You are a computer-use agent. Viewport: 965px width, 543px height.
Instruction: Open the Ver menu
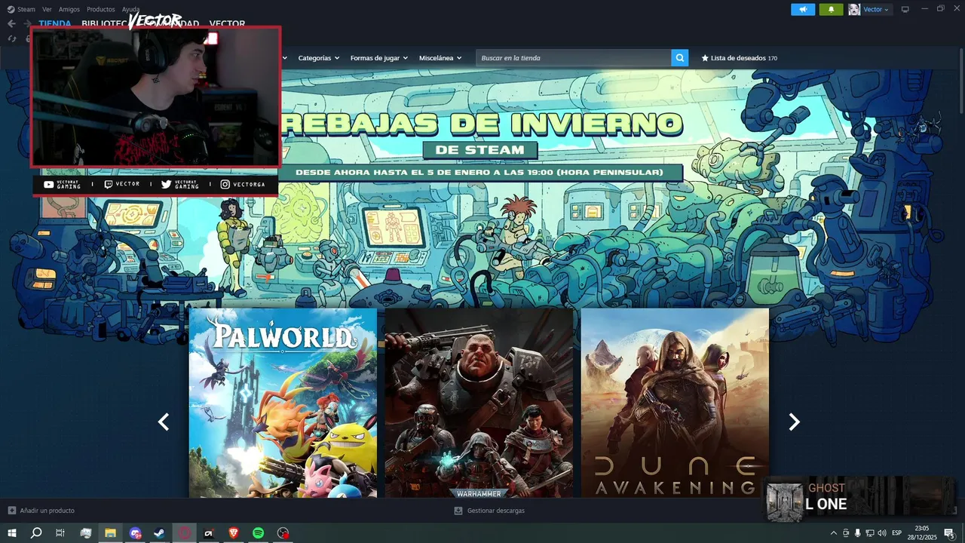[47, 9]
